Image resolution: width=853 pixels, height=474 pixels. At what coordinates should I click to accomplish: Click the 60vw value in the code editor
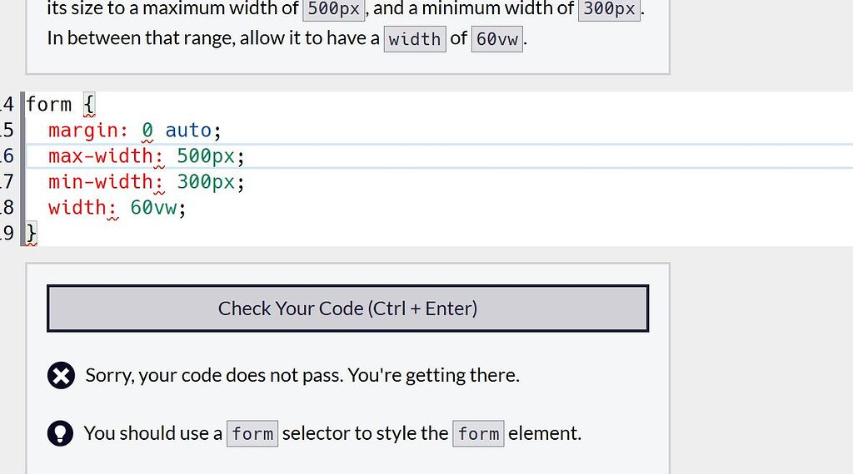click(153, 208)
